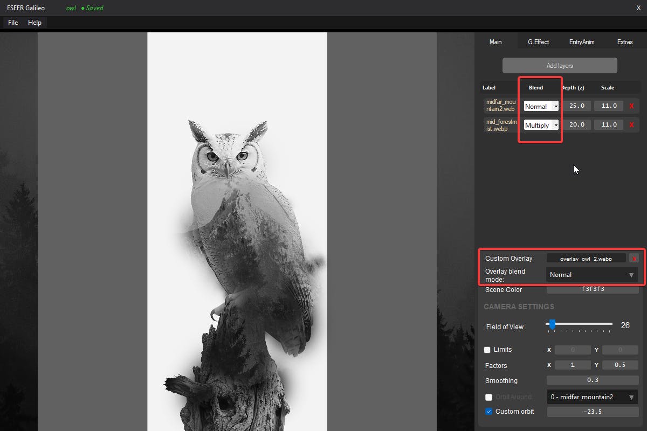Image resolution: width=647 pixels, height=431 pixels.
Task: Remove the midfar_mountain2 layer with red X
Action: pos(632,106)
